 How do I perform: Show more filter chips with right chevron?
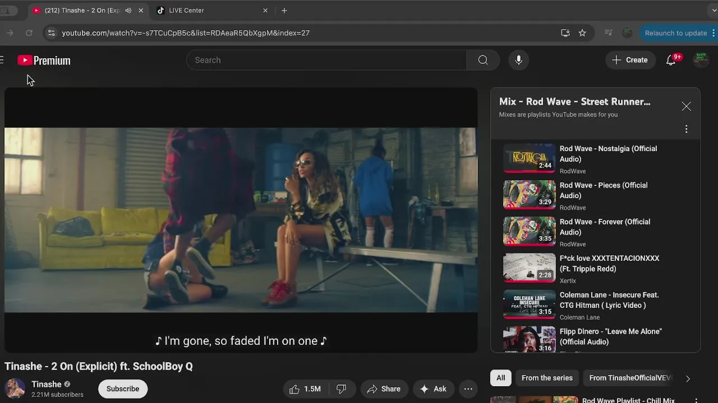[688, 378]
